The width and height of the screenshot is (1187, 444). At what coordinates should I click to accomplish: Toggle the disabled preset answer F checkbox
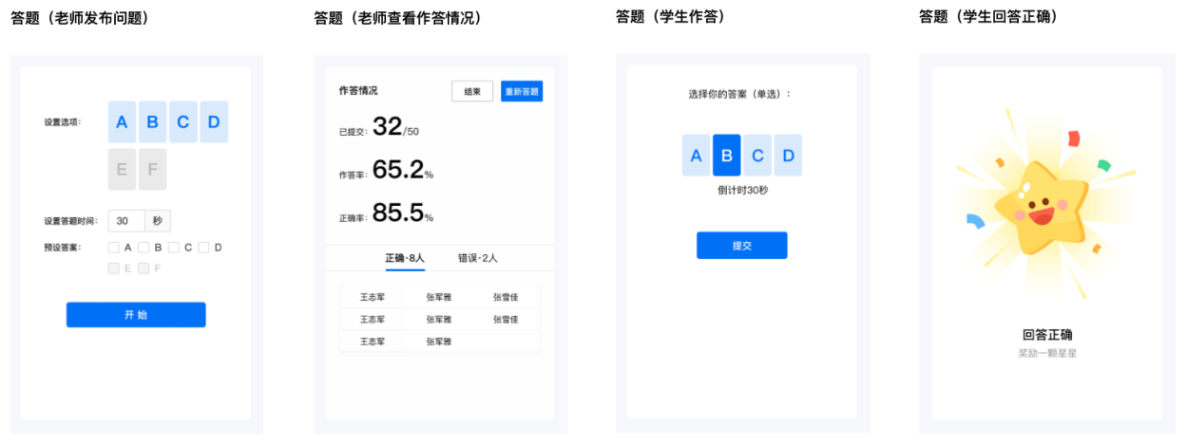144,268
